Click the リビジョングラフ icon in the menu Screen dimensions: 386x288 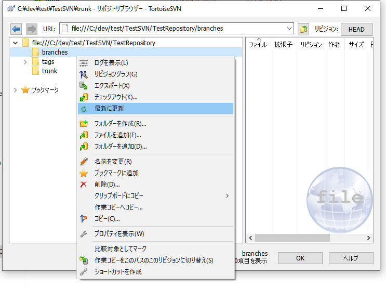click(x=84, y=74)
